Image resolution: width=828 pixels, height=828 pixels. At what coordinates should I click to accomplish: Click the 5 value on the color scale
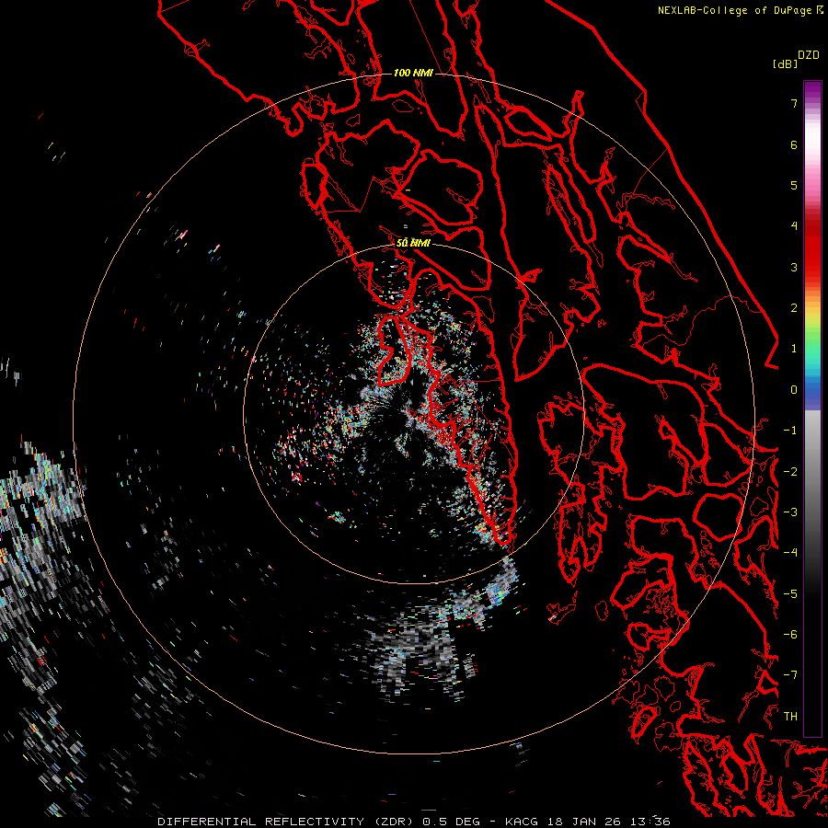[794, 185]
